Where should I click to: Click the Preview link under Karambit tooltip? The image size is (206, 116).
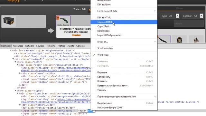pos(76,35)
